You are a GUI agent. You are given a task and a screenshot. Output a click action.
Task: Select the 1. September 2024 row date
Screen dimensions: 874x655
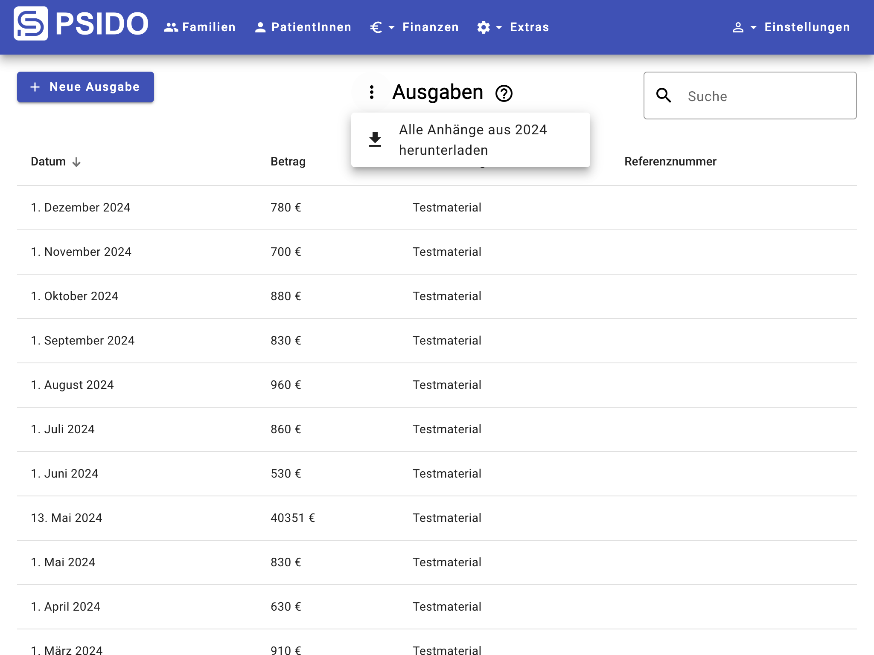[x=83, y=341]
